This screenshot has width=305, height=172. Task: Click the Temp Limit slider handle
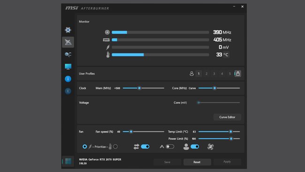231,132
